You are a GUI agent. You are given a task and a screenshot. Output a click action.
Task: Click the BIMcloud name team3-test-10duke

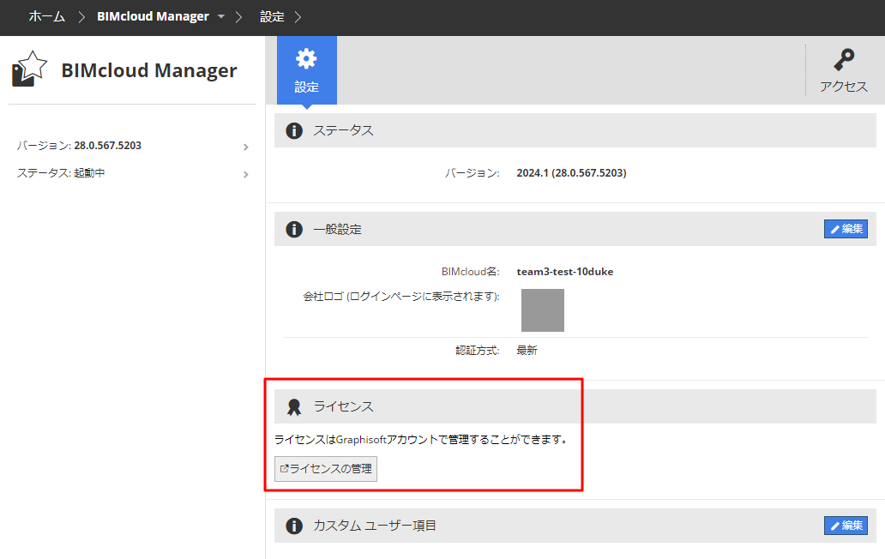coord(565,272)
